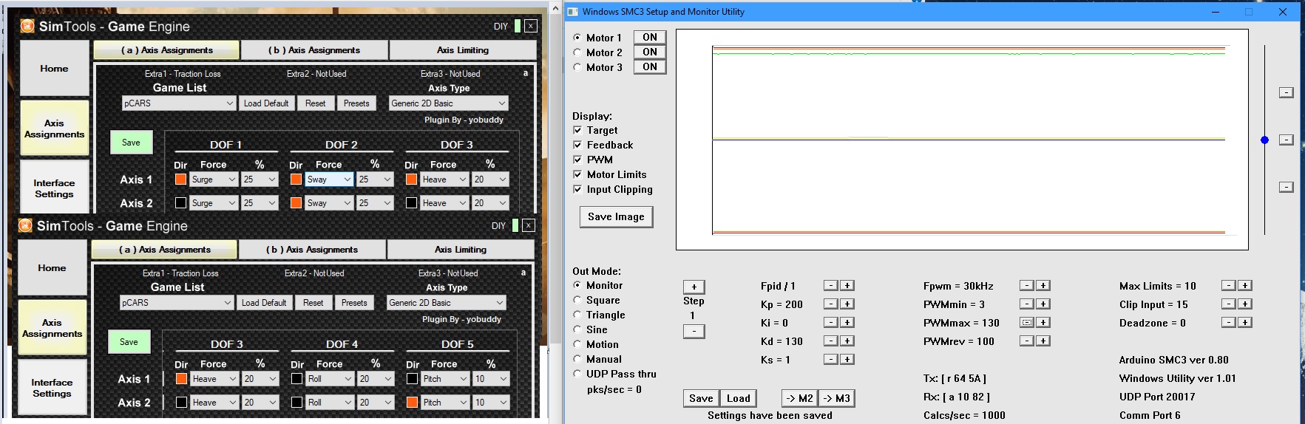Click lowest minus button right of vertical slider
The image size is (1305, 424).
(1287, 187)
